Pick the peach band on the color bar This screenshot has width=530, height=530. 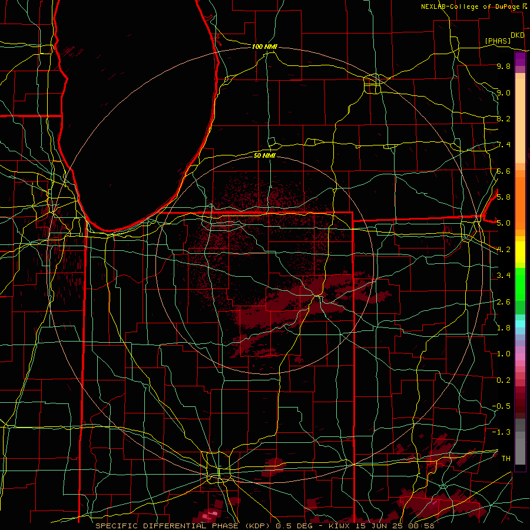520,121
